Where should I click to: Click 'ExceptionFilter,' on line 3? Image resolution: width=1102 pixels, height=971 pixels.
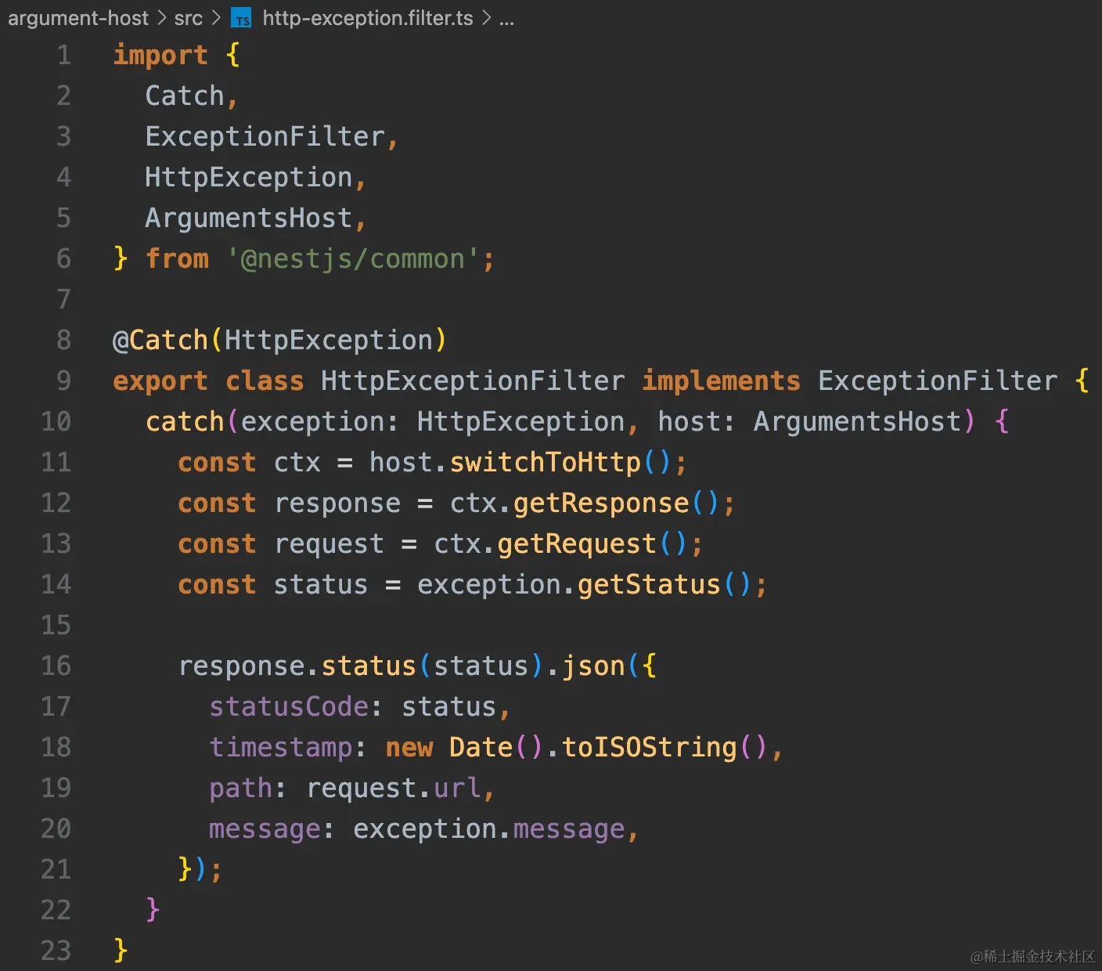(x=272, y=137)
